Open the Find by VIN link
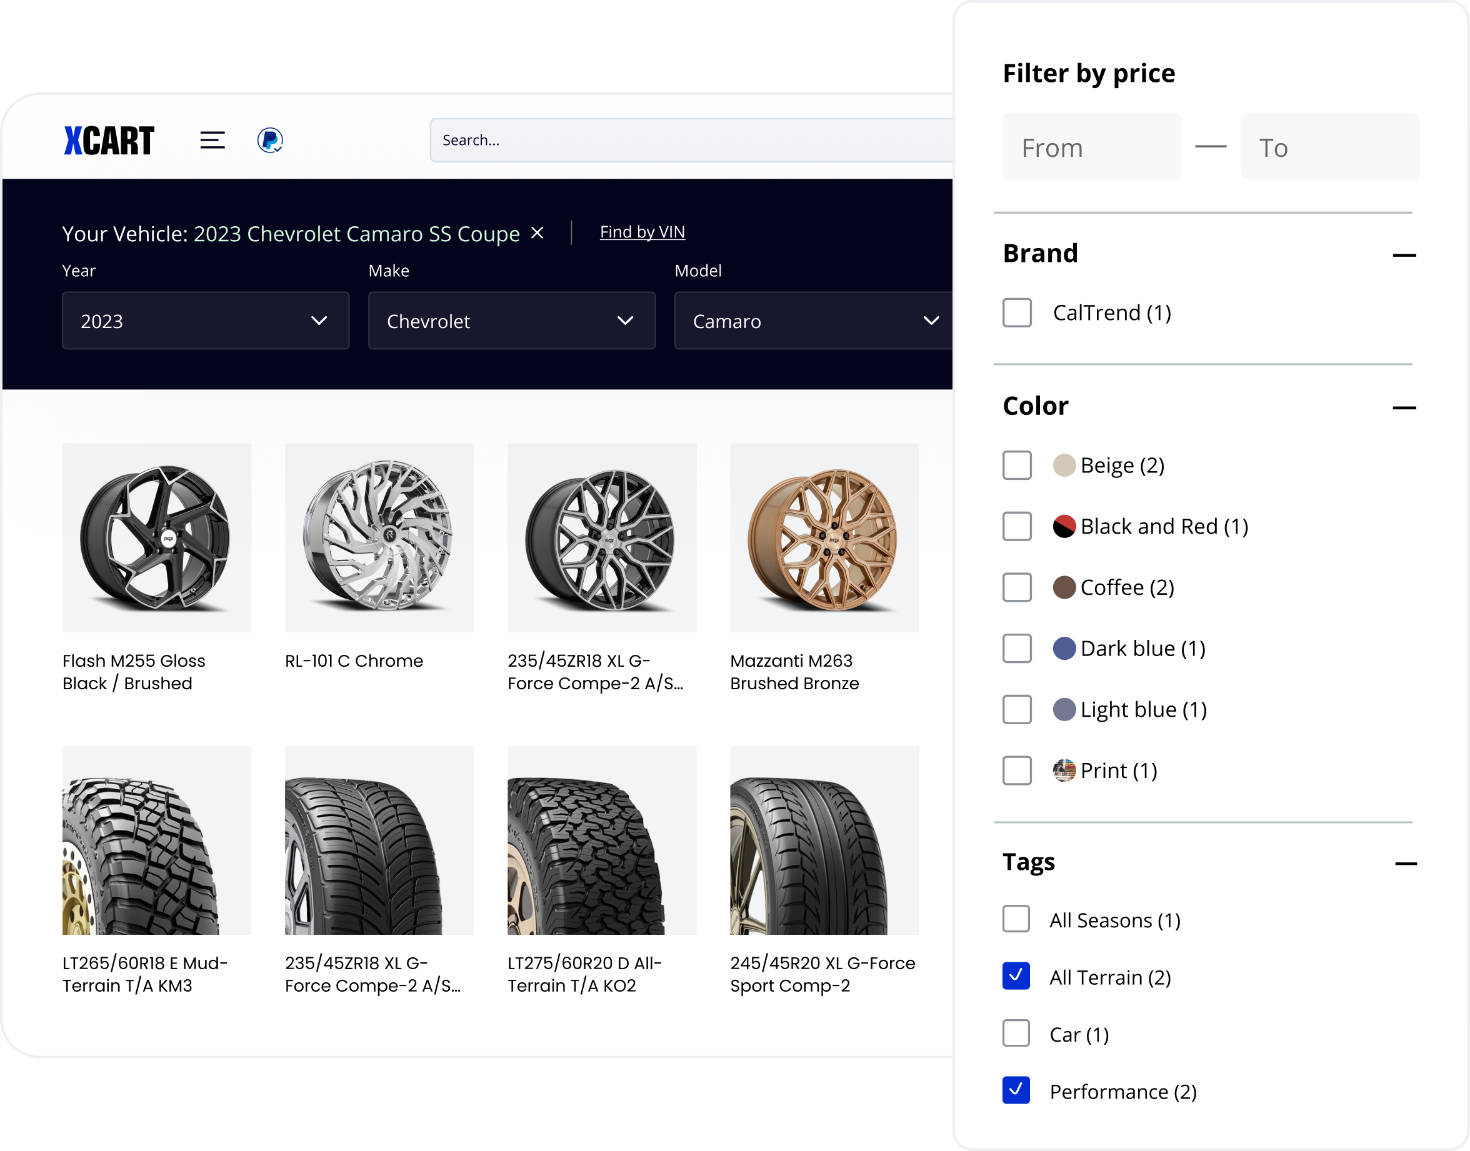 (x=641, y=232)
